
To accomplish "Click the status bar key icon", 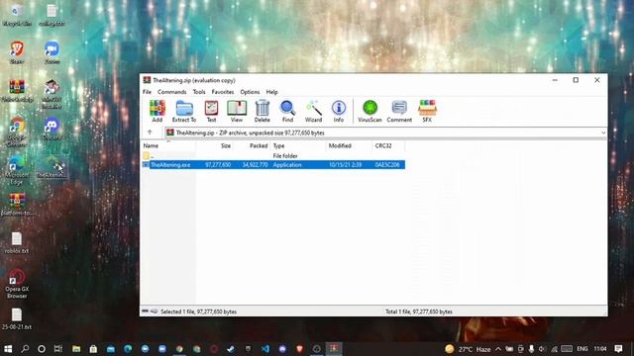I will pos(155,311).
